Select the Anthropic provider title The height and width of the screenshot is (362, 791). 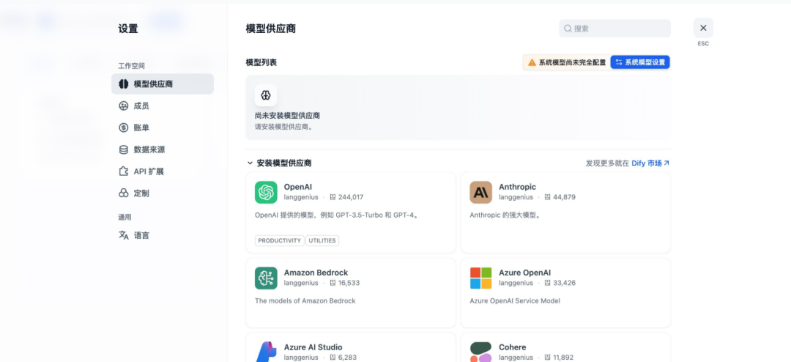518,187
